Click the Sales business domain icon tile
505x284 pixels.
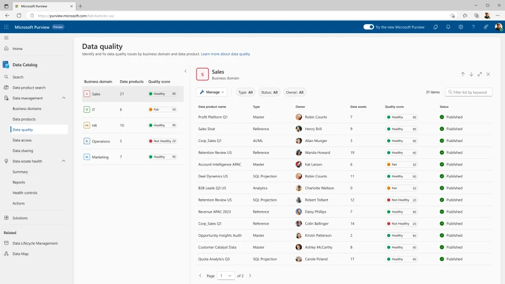coord(202,75)
